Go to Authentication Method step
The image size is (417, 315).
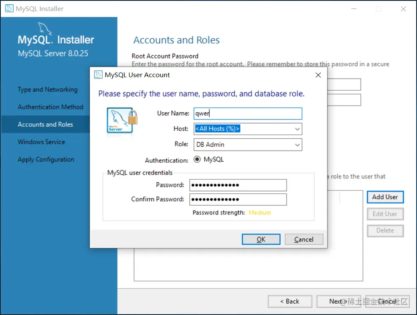pyautogui.click(x=50, y=107)
